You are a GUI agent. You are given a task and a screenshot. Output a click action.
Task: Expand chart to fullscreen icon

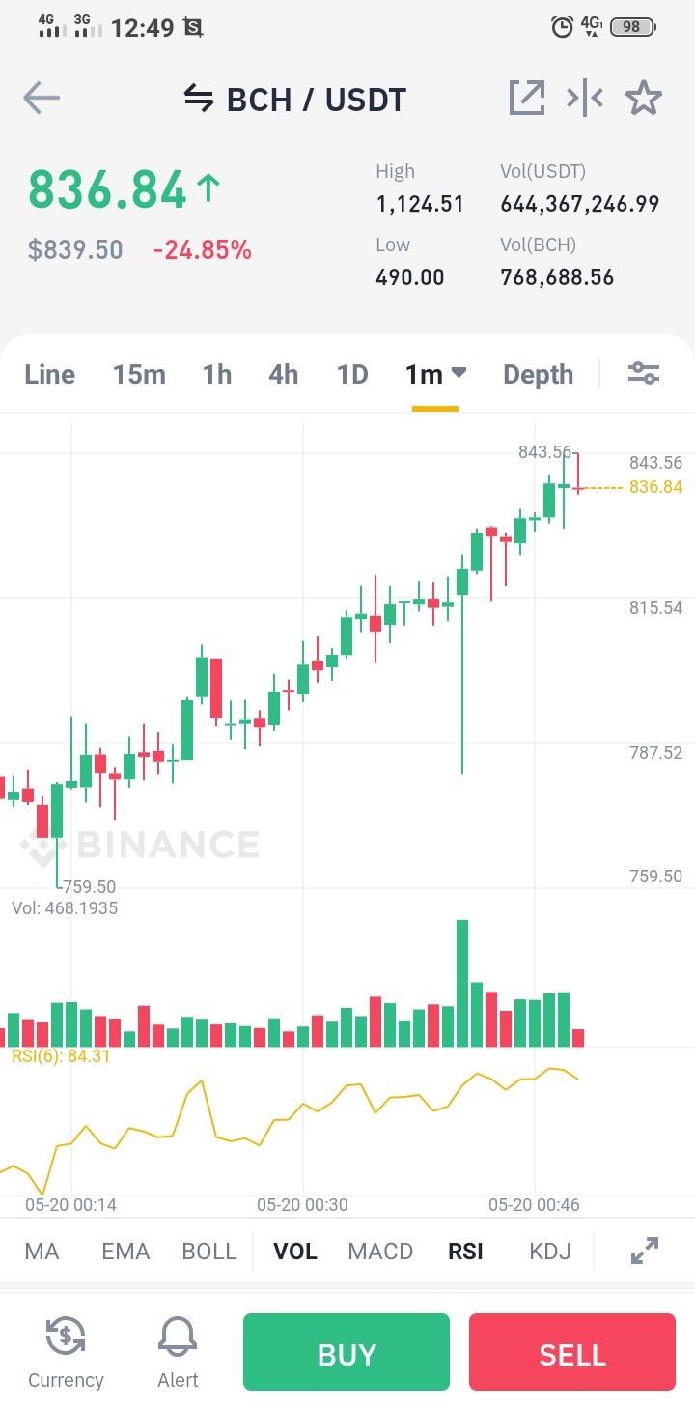(644, 1251)
